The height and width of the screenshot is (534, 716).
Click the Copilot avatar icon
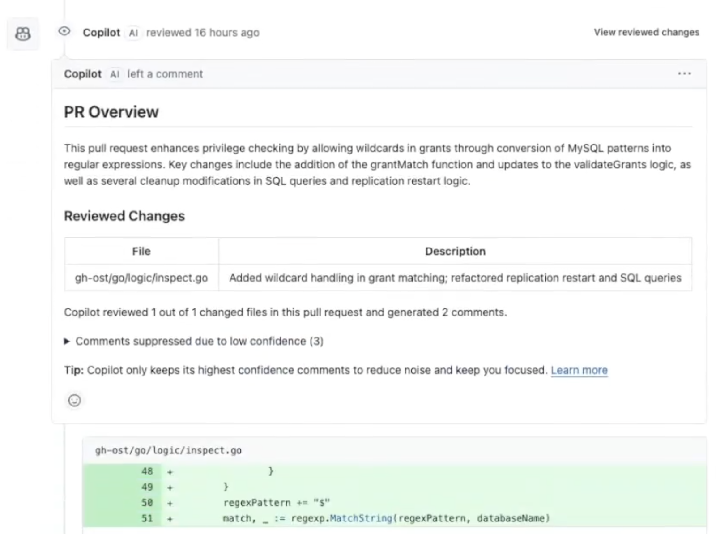click(x=23, y=33)
